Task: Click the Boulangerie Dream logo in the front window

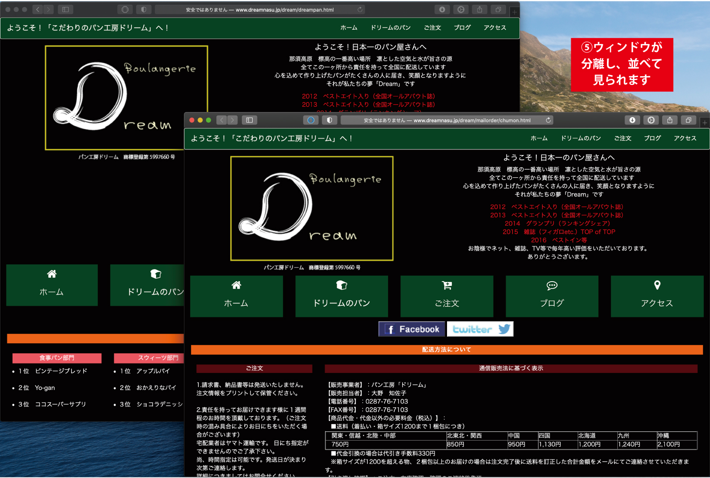Action: pyautogui.click(x=312, y=208)
